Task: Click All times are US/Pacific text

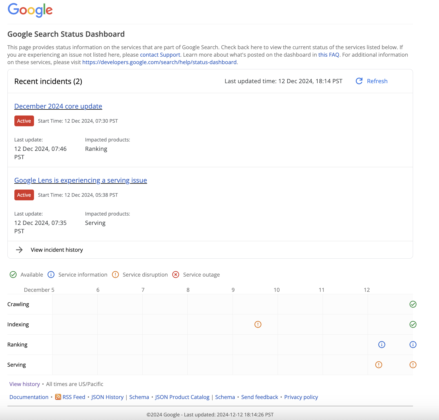Action: point(75,384)
